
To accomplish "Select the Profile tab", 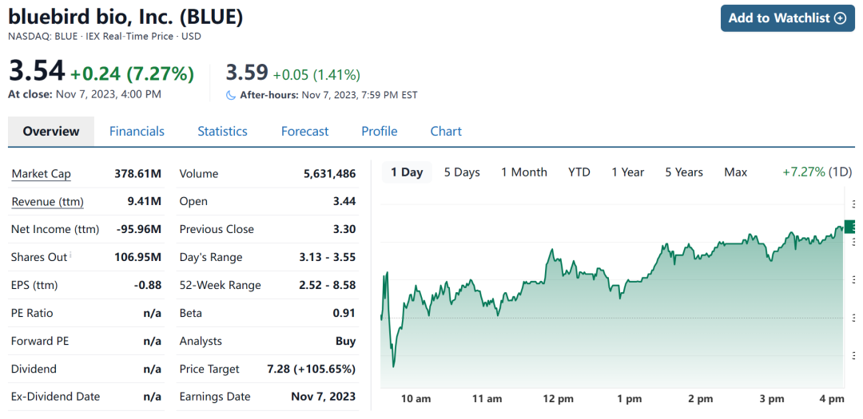I will (x=379, y=132).
